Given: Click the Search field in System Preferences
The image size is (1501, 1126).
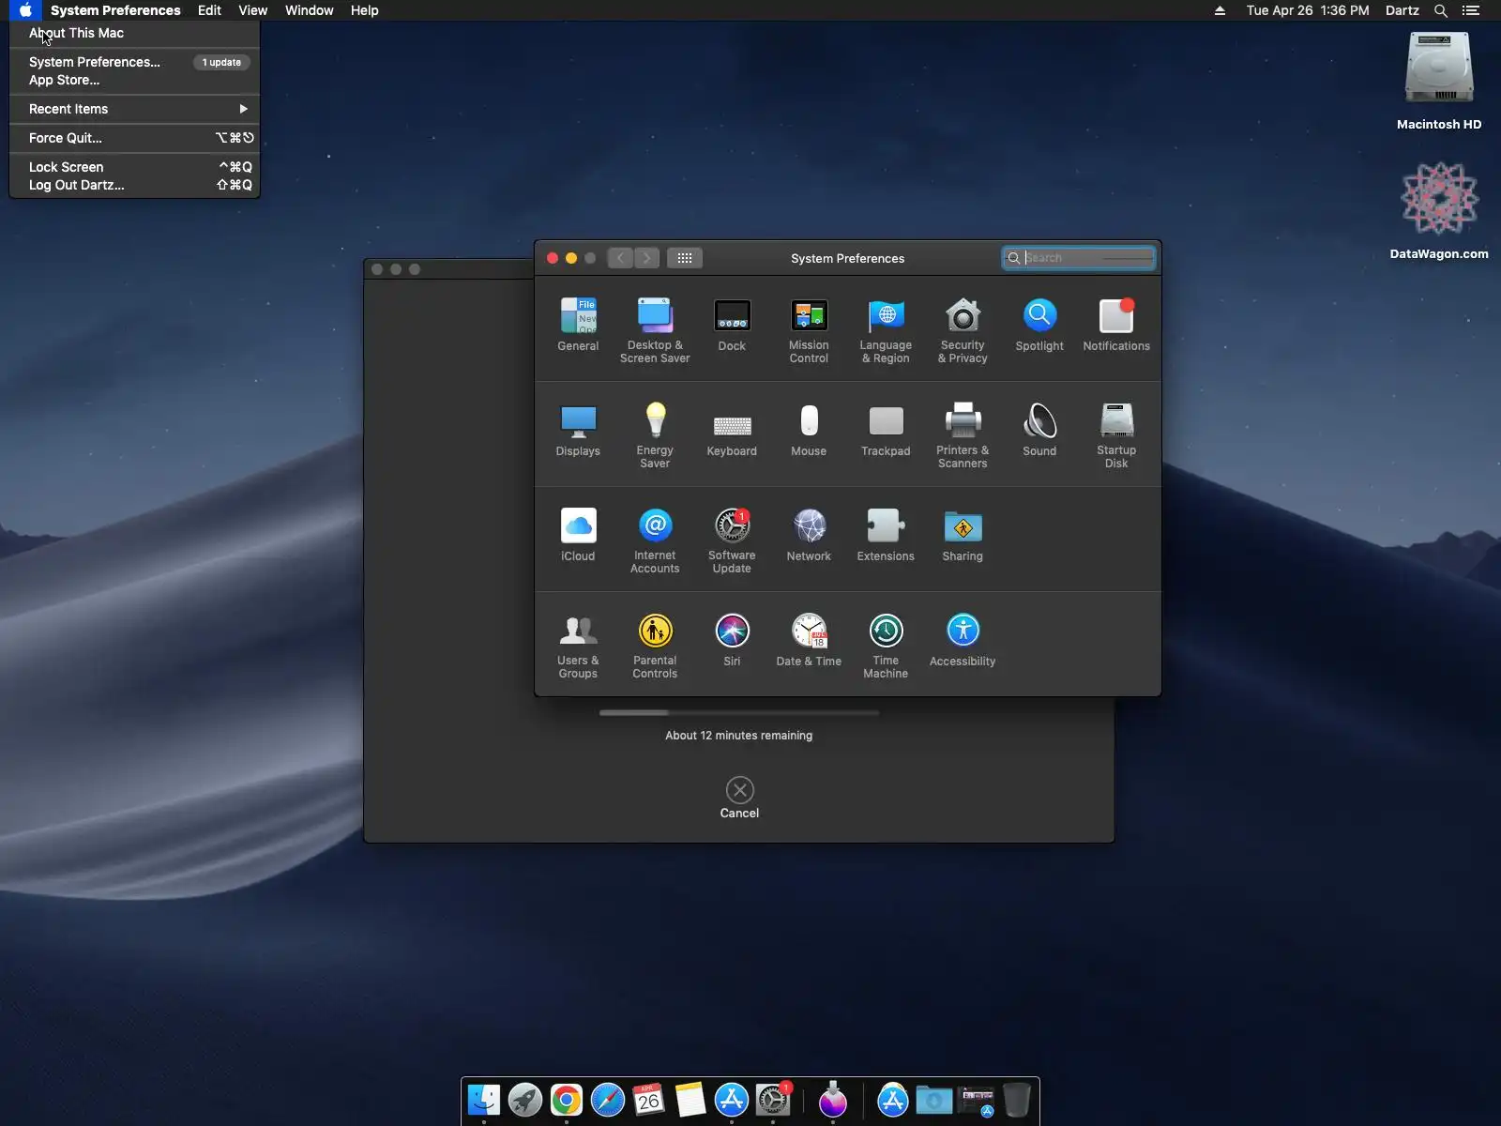Looking at the screenshot, I should point(1079,258).
